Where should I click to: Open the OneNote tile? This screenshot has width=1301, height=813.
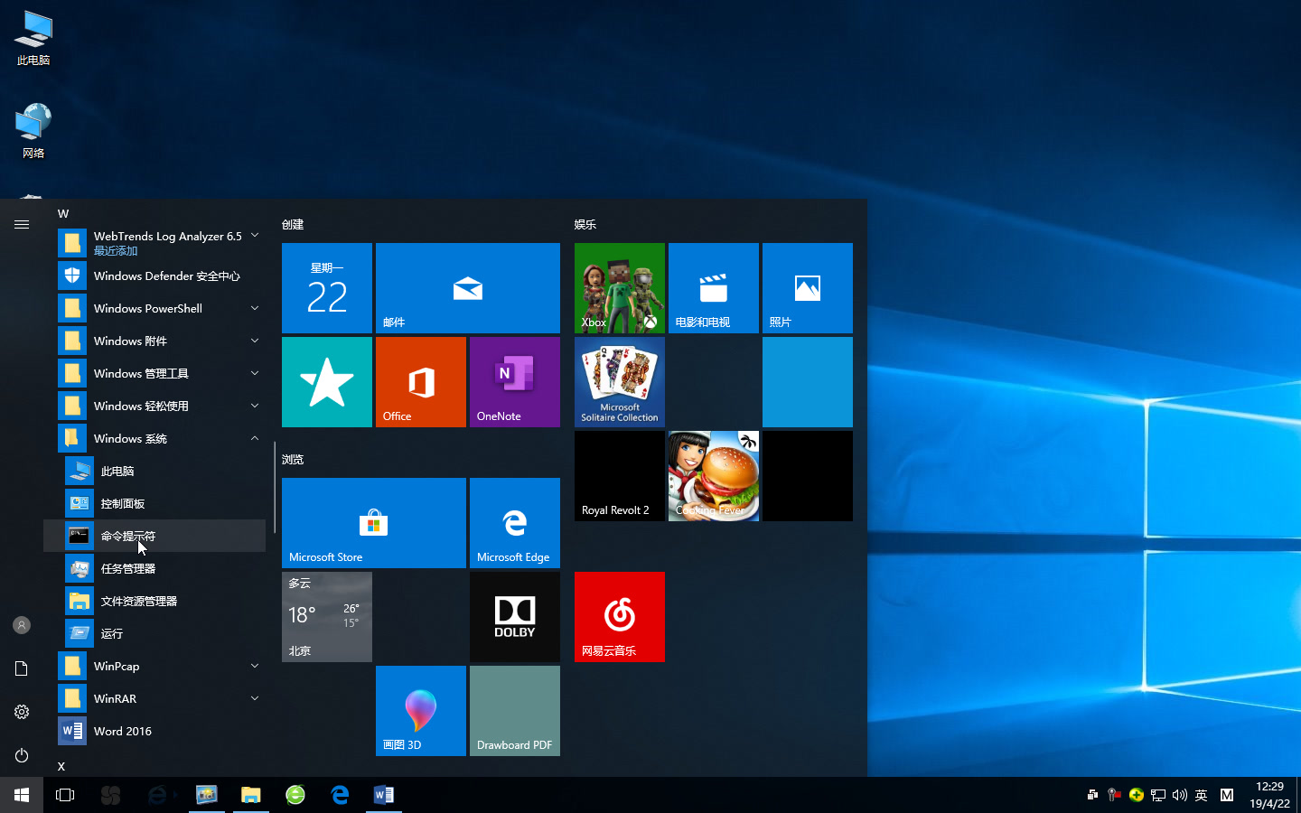515,382
